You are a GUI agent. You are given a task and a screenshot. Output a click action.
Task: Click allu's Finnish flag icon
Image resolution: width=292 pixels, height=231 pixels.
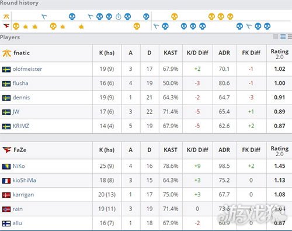[x=6, y=223]
